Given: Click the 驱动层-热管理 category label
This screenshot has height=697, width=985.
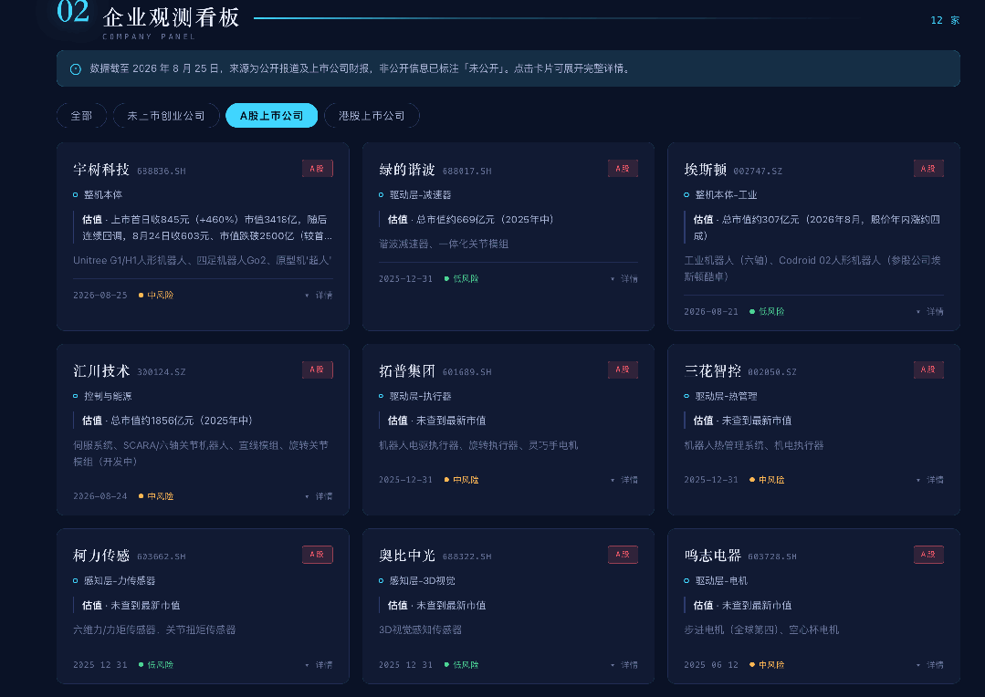Looking at the screenshot, I should click(726, 396).
